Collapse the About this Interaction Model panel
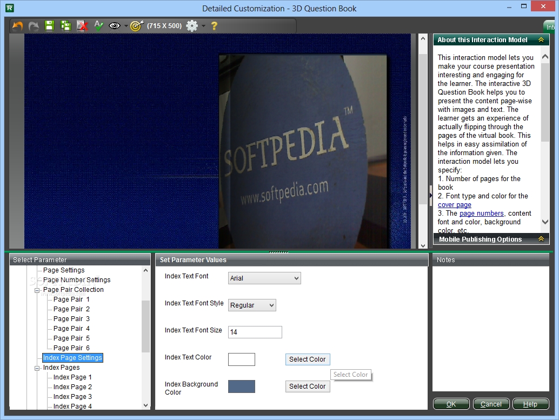Viewport: 559px width, 420px height. click(x=541, y=39)
